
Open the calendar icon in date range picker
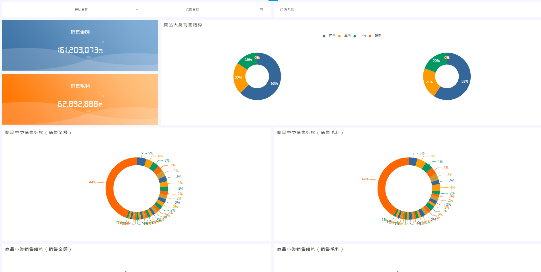(x=261, y=10)
